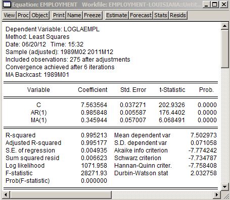Click the vertical scrollbar up arrow
This screenshot has height=200, width=230.
coord(224,26)
